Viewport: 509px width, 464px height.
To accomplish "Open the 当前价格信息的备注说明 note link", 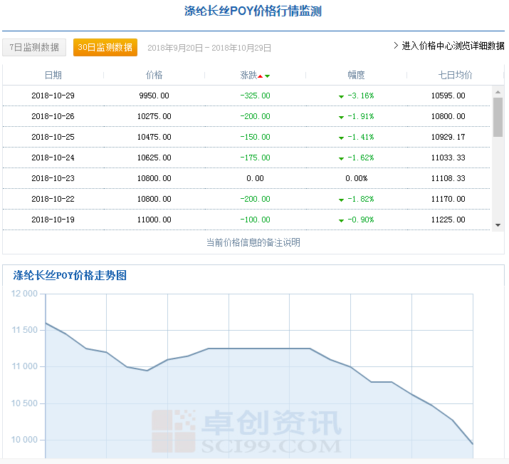I will click(x=253, y=242).
